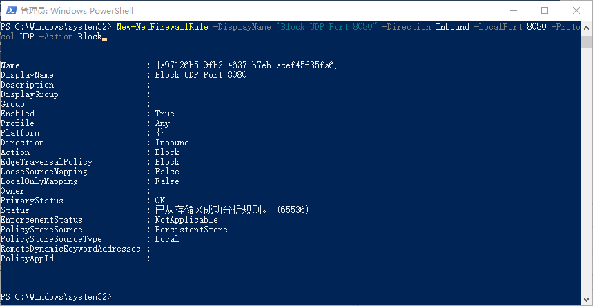Open the PowerShell system menu icon

coord(10,10)
